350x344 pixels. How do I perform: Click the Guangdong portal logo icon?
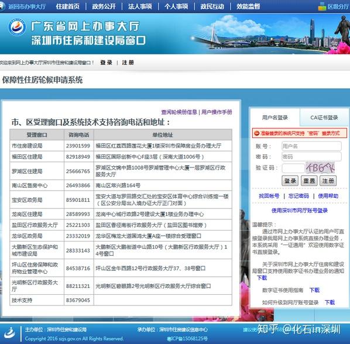[17, 27]
